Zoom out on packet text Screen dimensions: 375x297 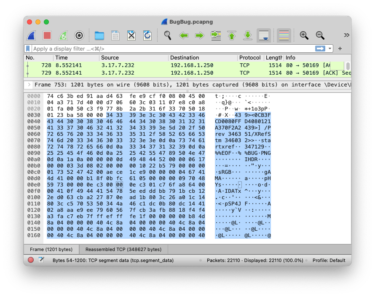(x=320, y=35)
